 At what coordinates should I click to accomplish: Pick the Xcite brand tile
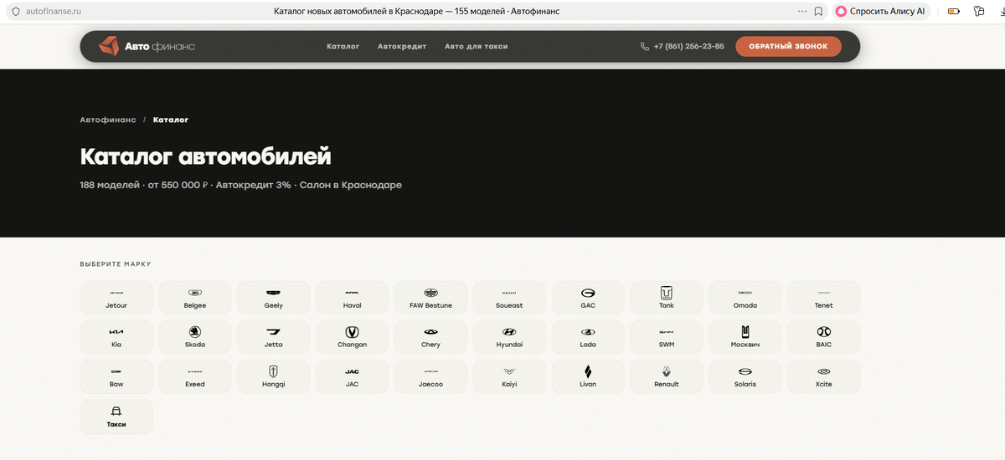pos(824,376)
